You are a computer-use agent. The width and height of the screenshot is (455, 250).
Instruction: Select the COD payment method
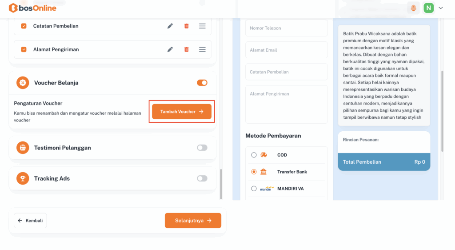254,155
